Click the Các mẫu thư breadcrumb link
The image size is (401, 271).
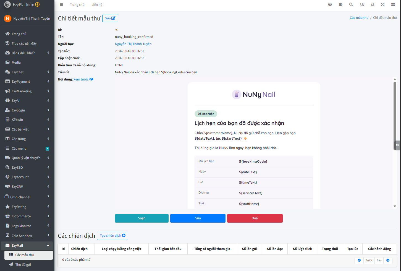point(359,18)
